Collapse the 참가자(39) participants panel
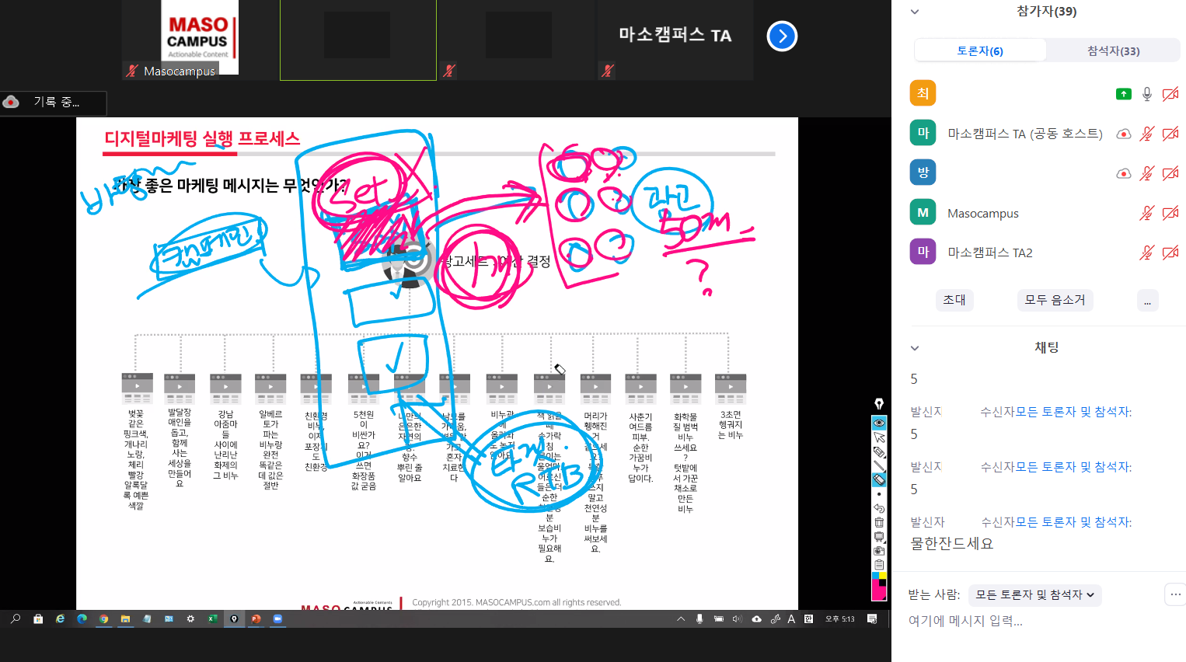This screenshot has width=1186, height=662. coord(915,12)
